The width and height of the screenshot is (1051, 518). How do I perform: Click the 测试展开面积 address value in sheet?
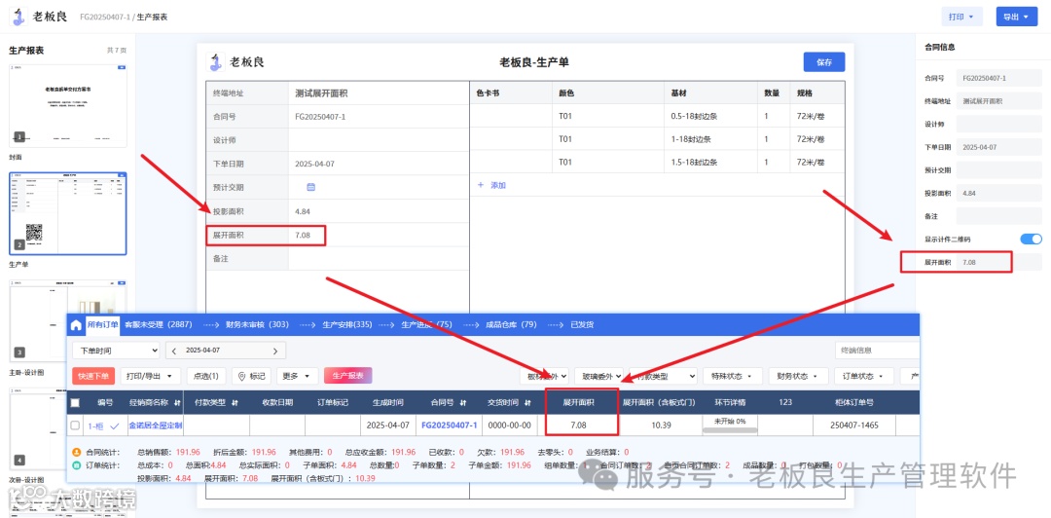tap(321, 93)
